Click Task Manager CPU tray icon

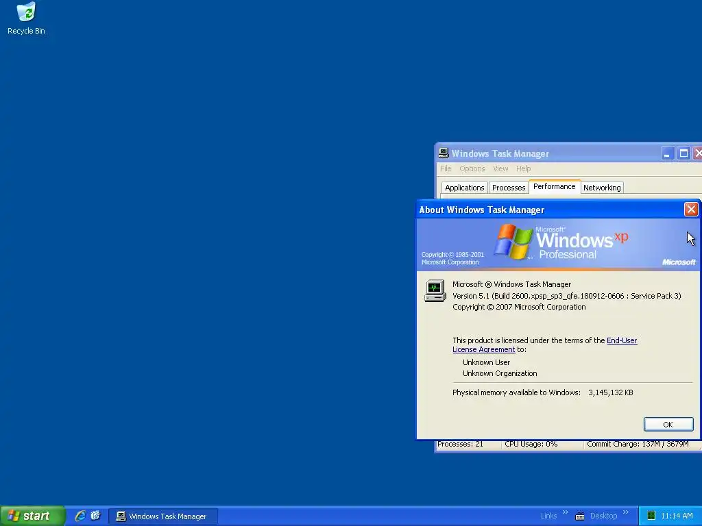(x=651, y=516)
